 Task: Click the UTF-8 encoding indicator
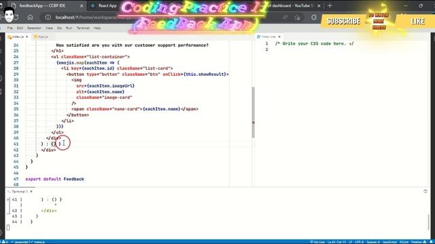click(360, 242)
